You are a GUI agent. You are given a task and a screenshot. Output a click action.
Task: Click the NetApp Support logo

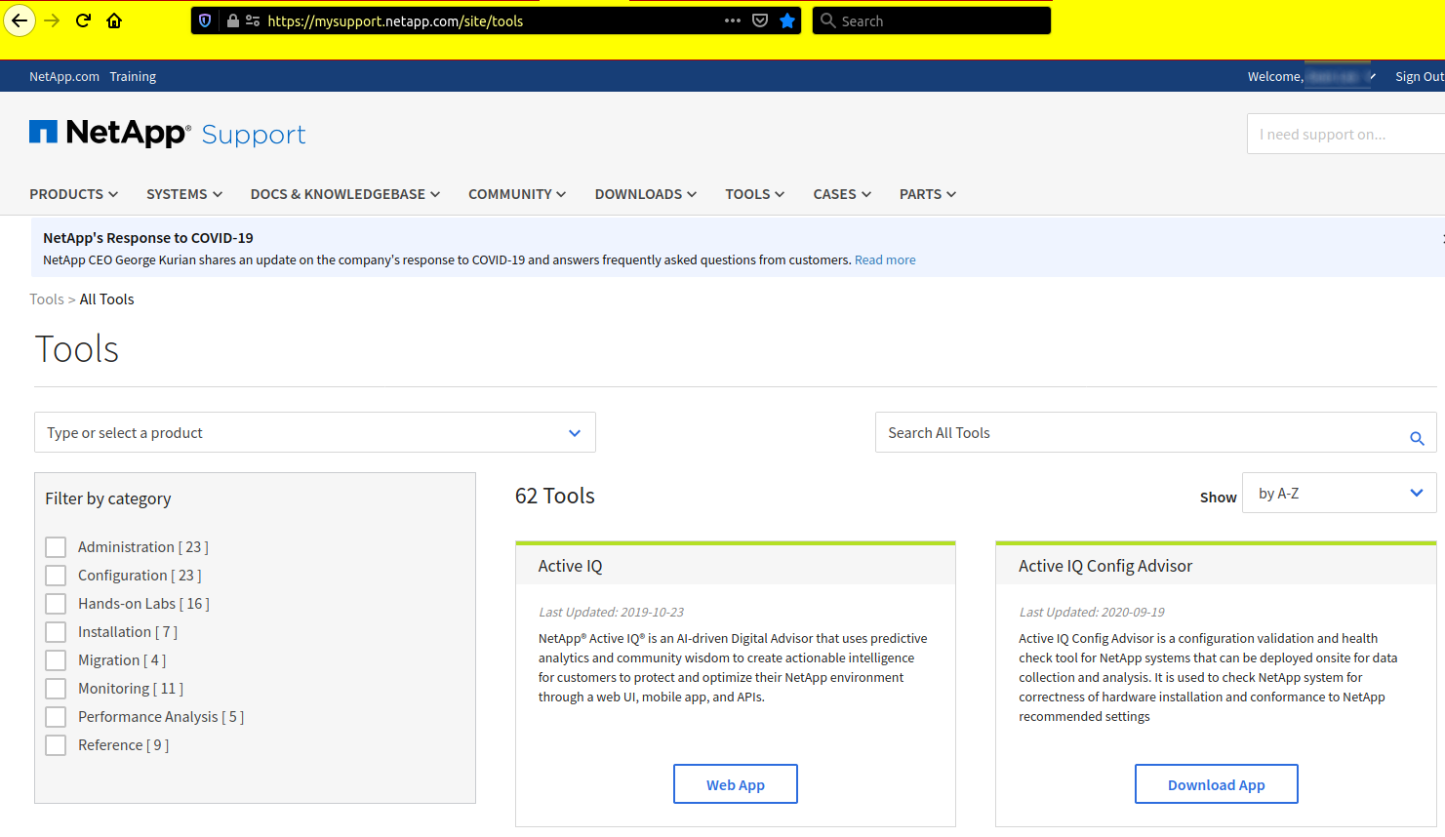click(167, 134)
